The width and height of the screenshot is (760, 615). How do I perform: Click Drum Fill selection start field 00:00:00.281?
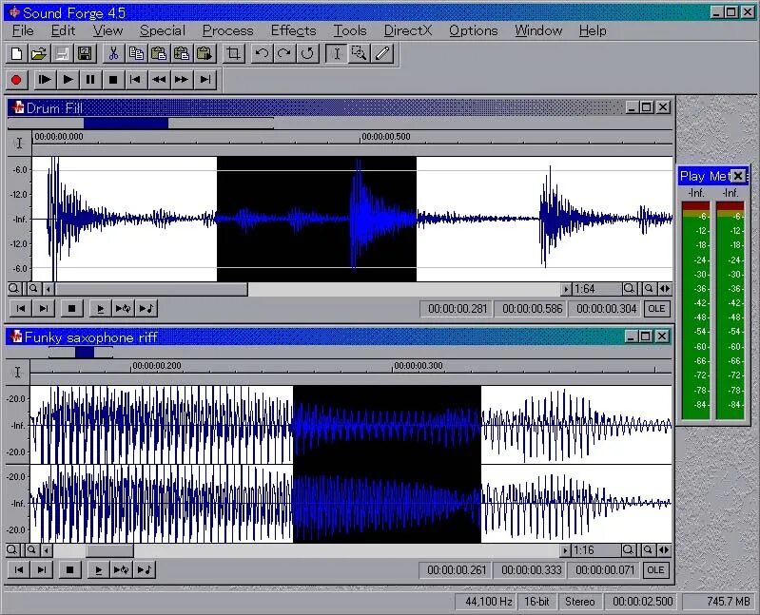(458, 309)
